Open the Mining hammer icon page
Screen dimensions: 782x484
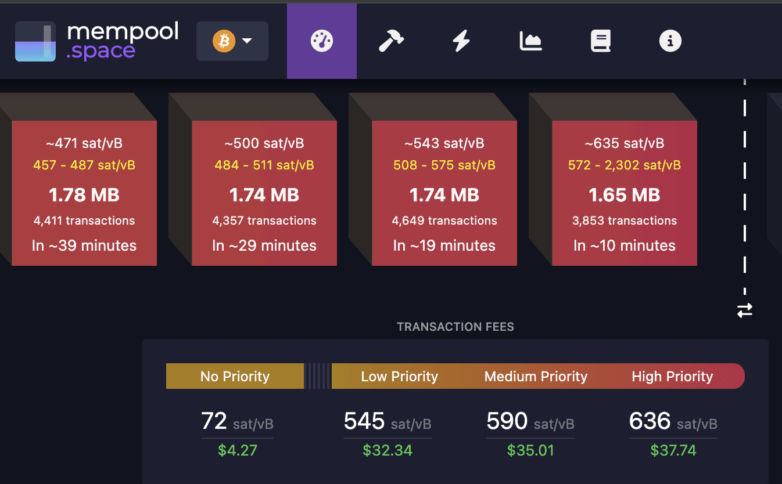click(x=391, y=41)
